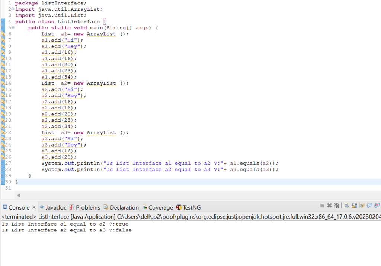Click warning marker beside a2.add("Hi") line 15

3,89
